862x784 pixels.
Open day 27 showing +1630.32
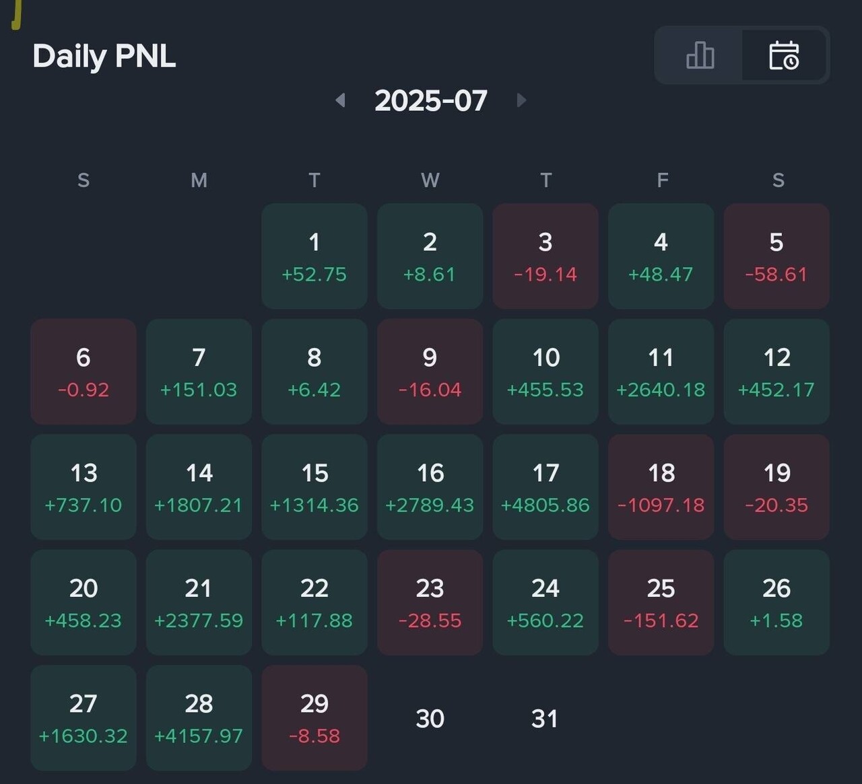pos(84,717)
